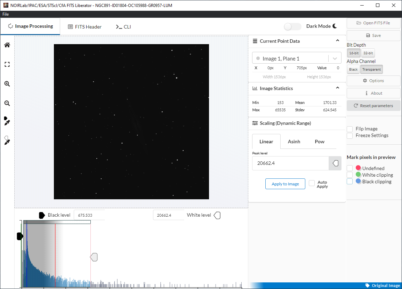This screenshot has height=289, width=402.
Task: Open the Image 1, Plane 1 dropdown
Action: (297, 58)
